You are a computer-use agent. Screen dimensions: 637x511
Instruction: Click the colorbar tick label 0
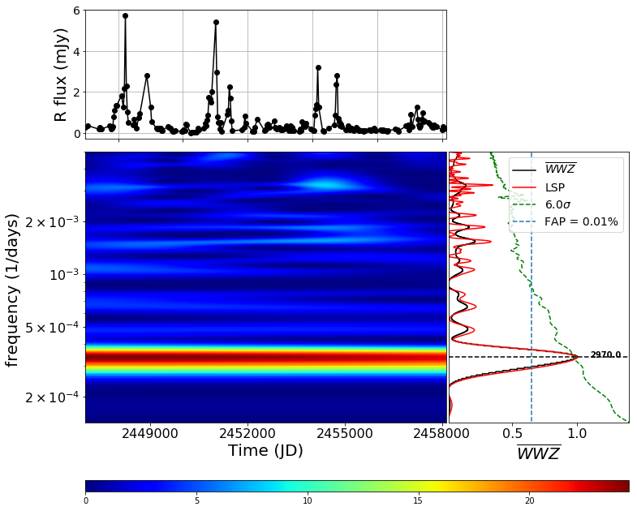[x=86, y=500]
